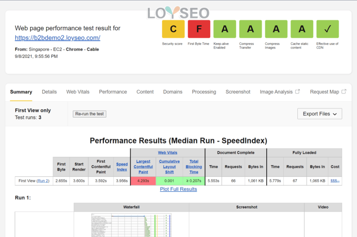The width and height of the screenshot is (357, 237).
Task: Click the Run 1 Screenshot column header
Action: click(247, 207)
